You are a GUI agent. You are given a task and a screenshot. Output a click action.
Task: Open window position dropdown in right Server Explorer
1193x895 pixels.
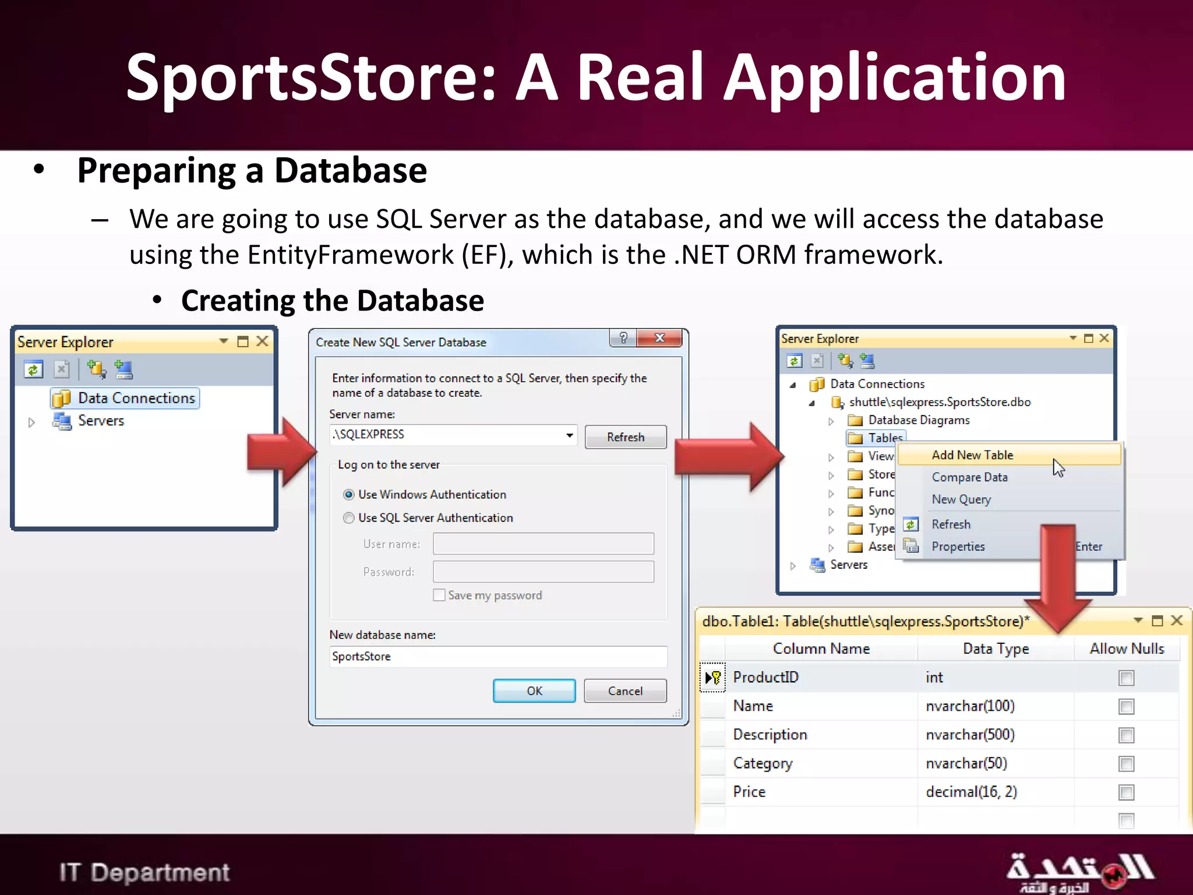point(1072,338)
